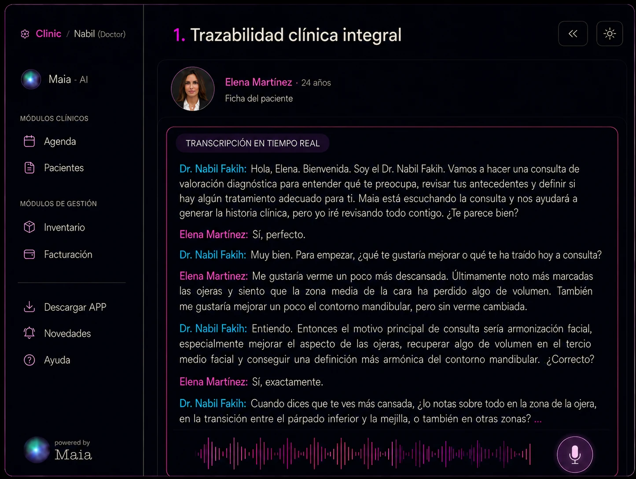Click the trailing pink ellipsis in transcript
This screenshot has height=479, width=636.
tap(538, 420)
